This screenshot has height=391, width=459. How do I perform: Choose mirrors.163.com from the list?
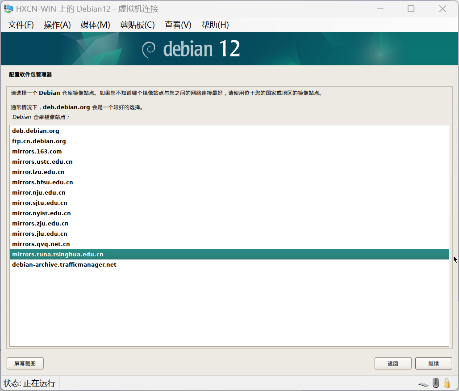click(229, 151)
